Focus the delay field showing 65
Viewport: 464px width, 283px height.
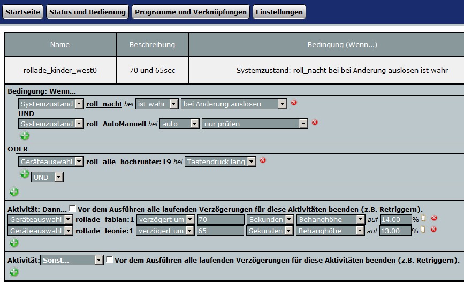click(220, 231)
